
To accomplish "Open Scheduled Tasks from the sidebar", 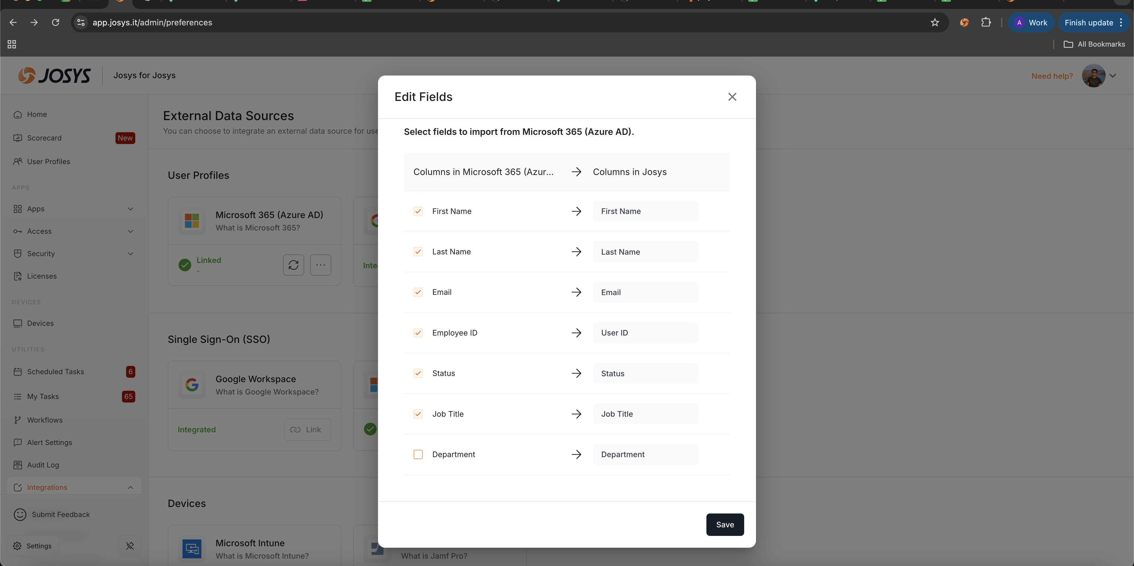I will [56, 372].
